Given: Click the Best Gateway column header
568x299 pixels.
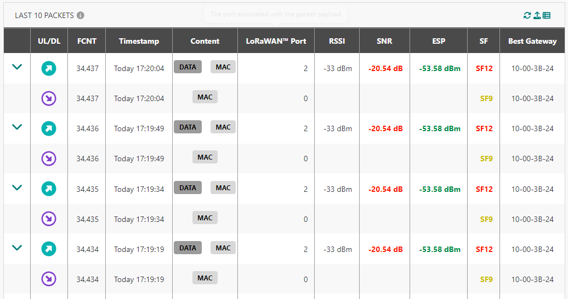Looking at the screenshot, I should click(x=532, y=41).
